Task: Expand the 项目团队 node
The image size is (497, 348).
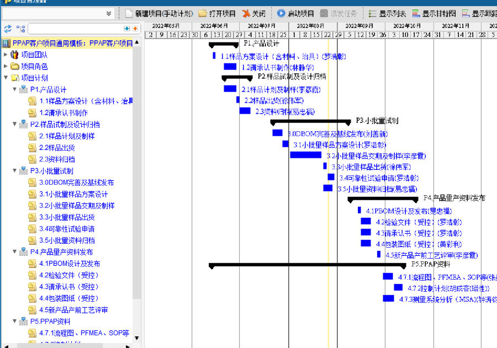Action: click(6, 55)
